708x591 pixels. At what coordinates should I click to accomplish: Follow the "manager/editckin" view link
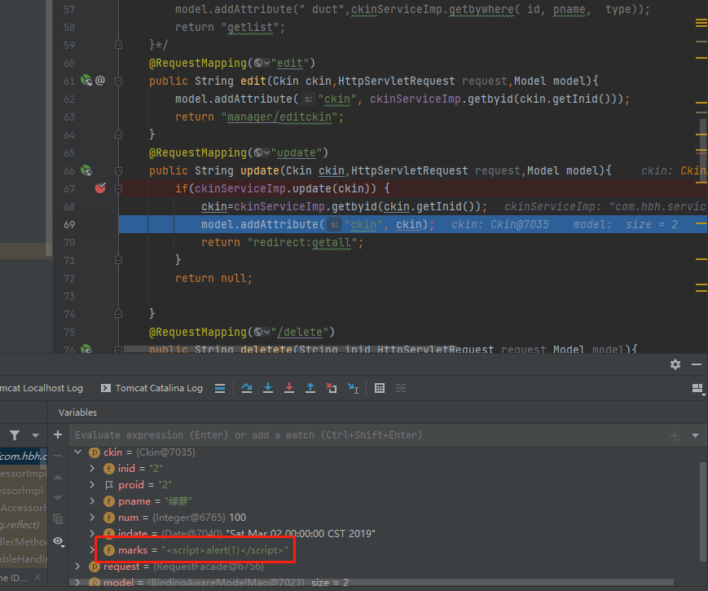pyautogui.click(x=279, y=117)
